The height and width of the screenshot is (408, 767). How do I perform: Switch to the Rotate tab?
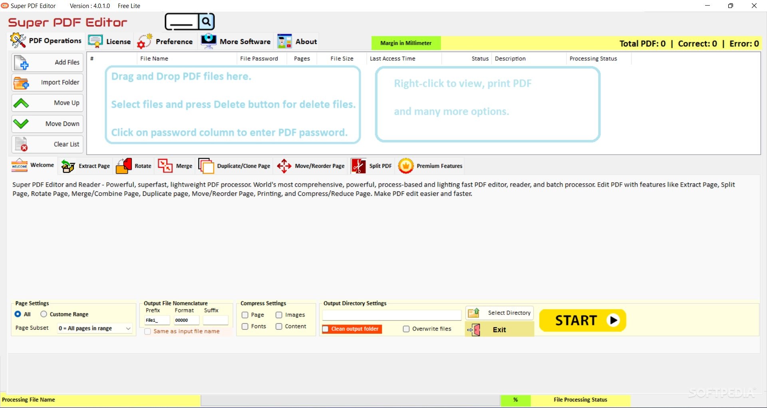(x=134, y=166)
